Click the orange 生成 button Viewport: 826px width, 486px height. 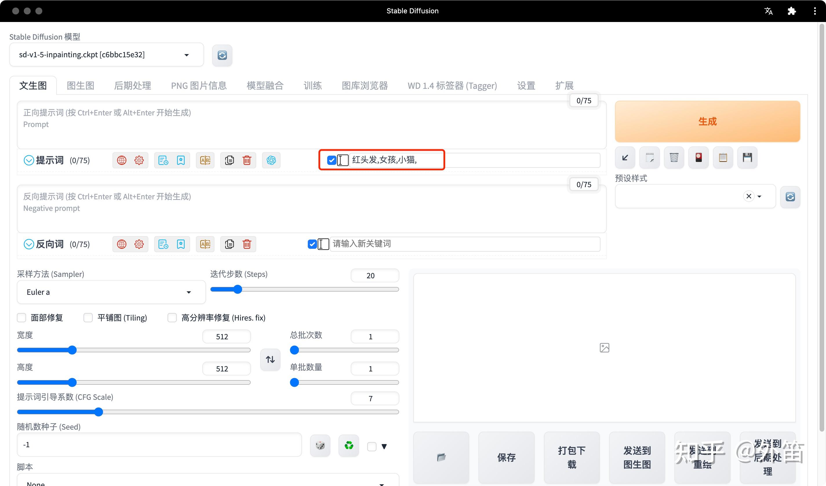pos(707,122)
